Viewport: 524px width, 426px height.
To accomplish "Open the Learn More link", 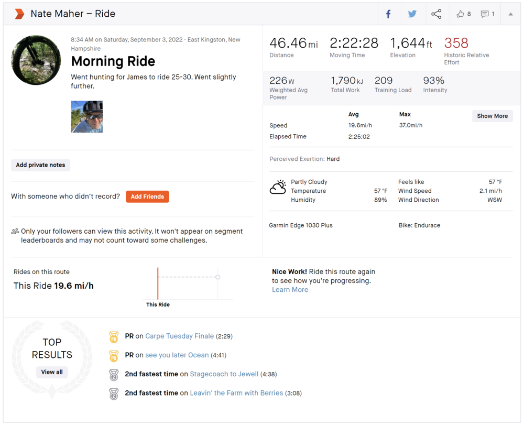I will click(290, 290).
